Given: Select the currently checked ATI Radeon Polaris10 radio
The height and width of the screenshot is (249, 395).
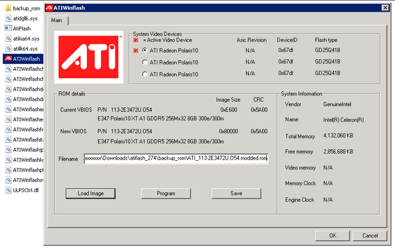Looking at the screenshot, I should click(x=144, y=50).
